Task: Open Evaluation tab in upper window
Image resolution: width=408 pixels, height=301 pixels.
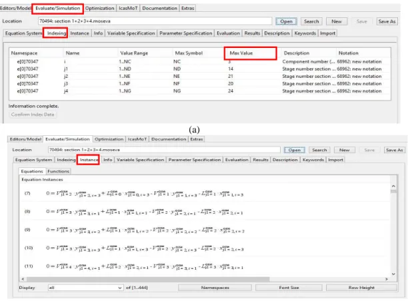Action: click(228, 33)
